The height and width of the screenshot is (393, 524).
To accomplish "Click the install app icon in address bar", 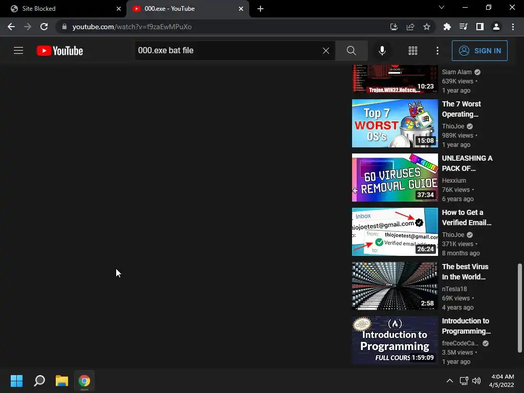I will (x=394, y=27).
